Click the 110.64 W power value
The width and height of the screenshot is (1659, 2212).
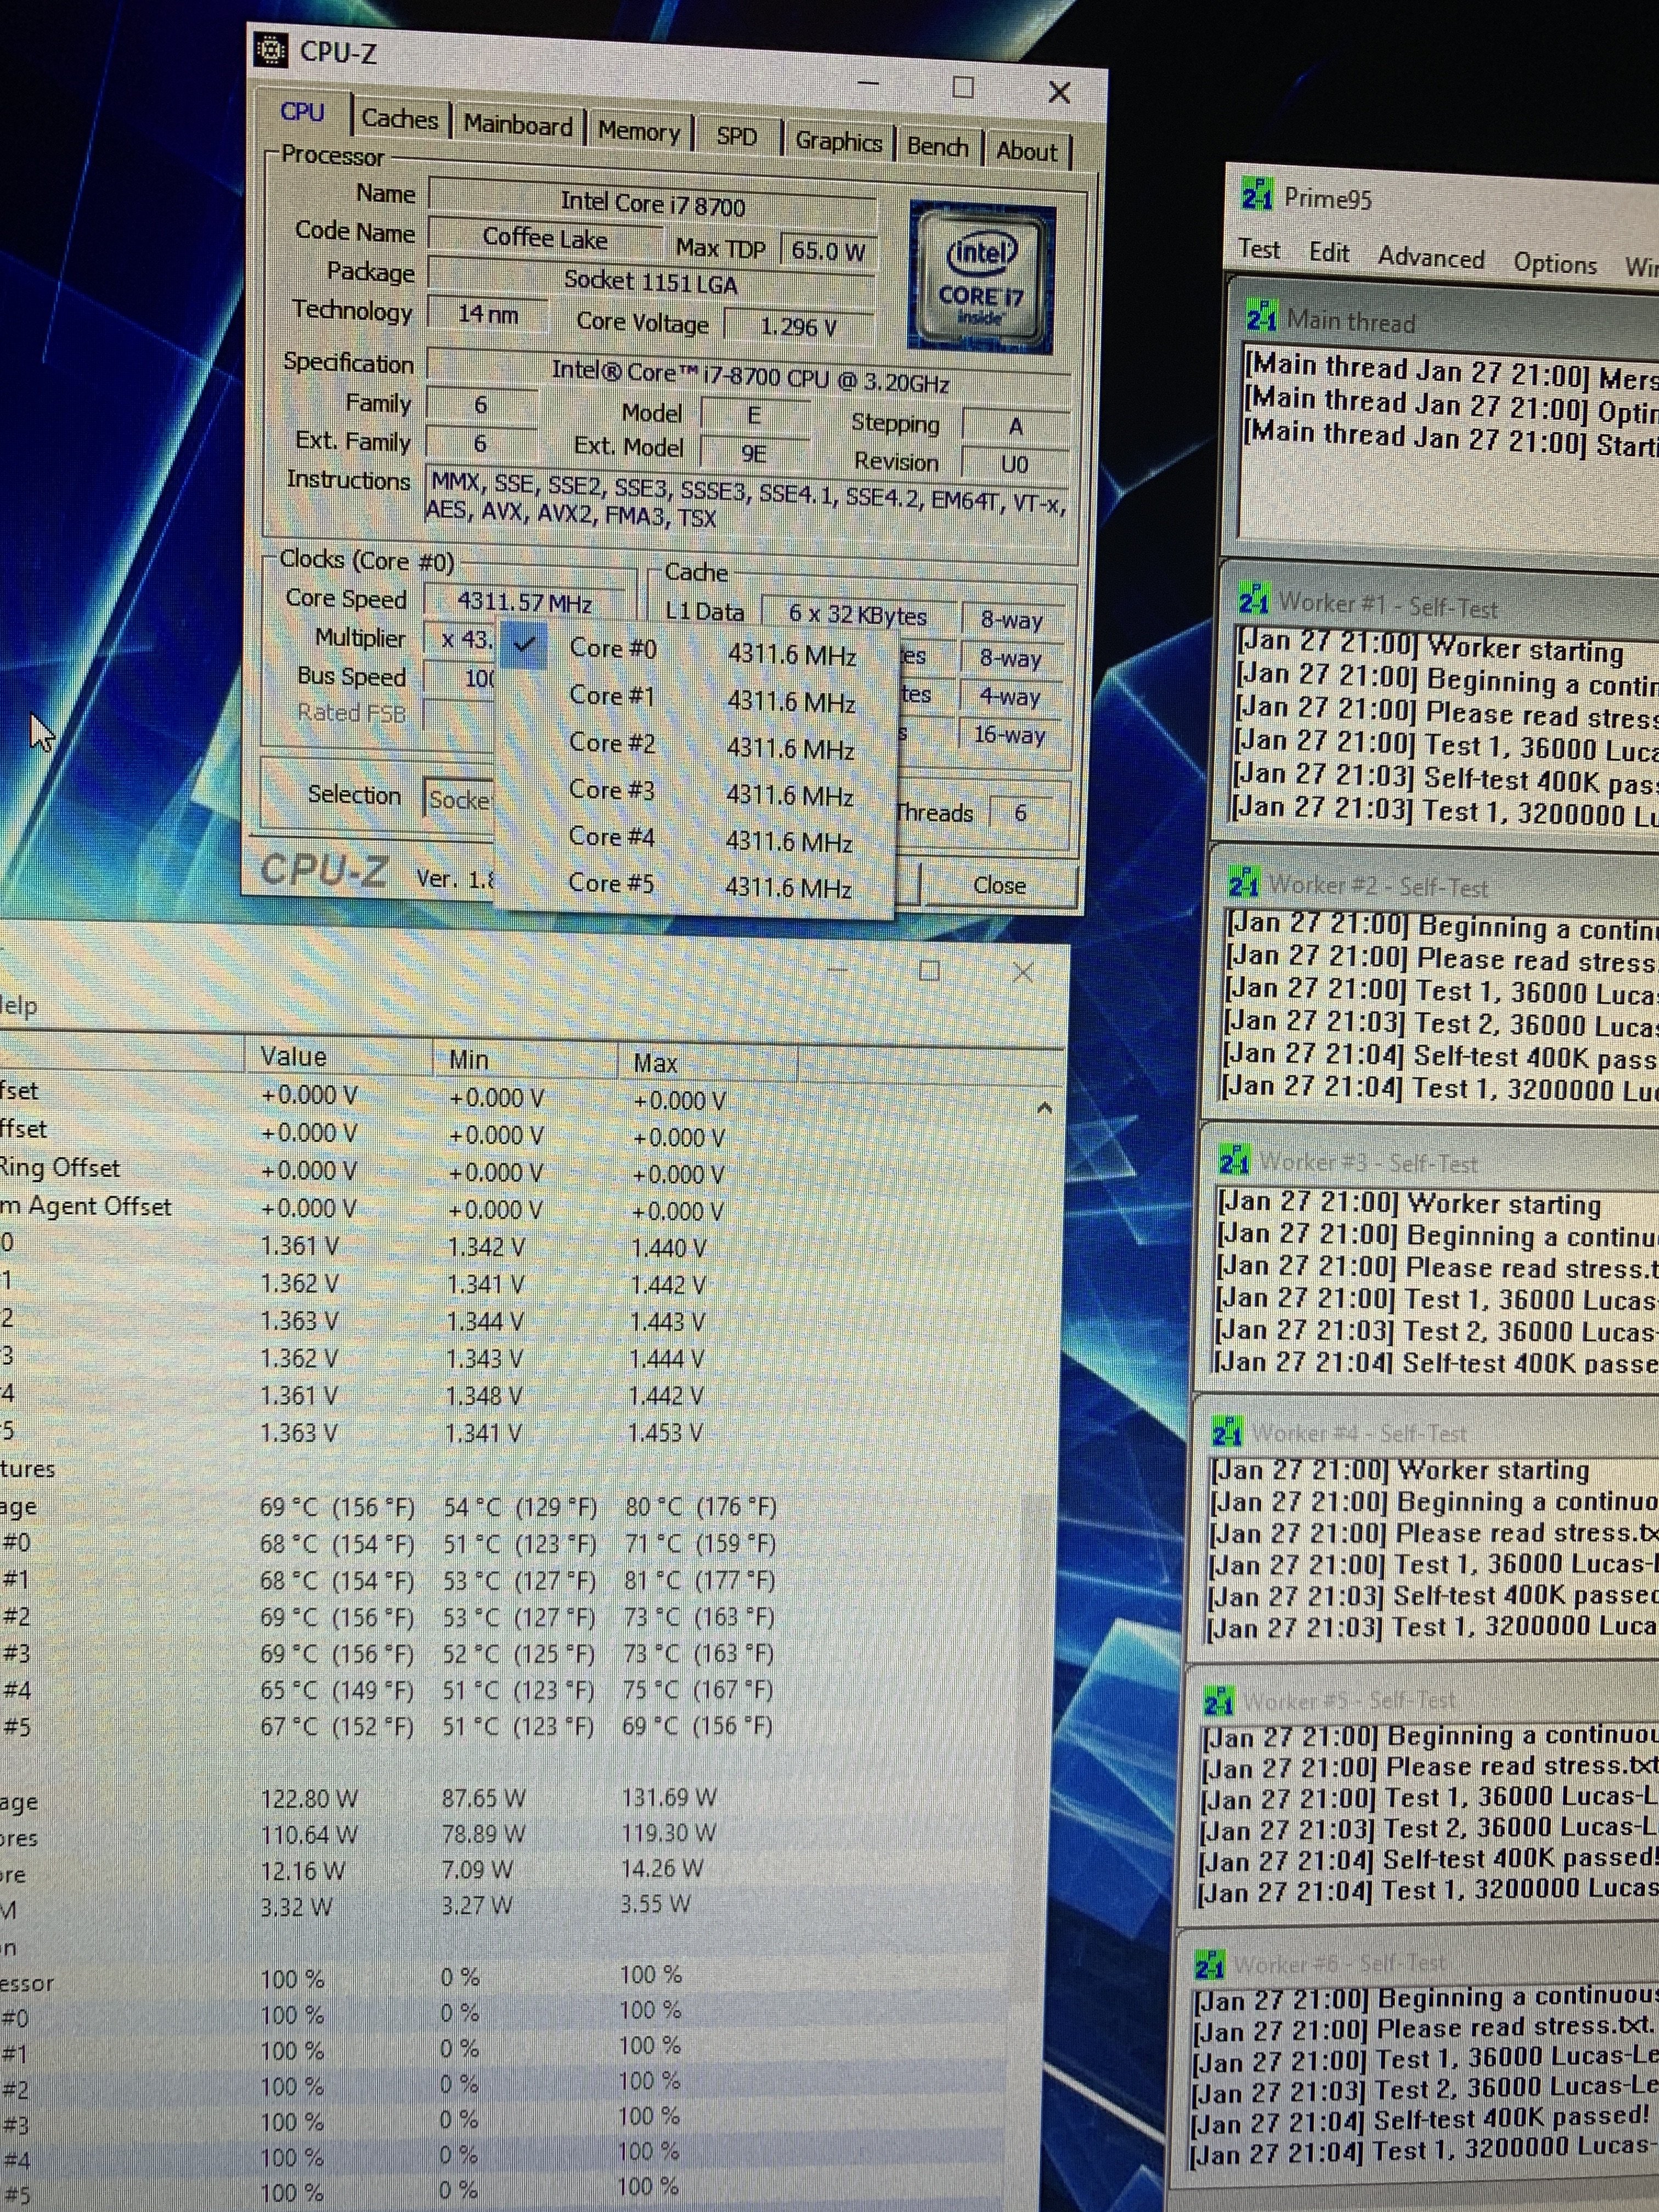(308, 1834)
